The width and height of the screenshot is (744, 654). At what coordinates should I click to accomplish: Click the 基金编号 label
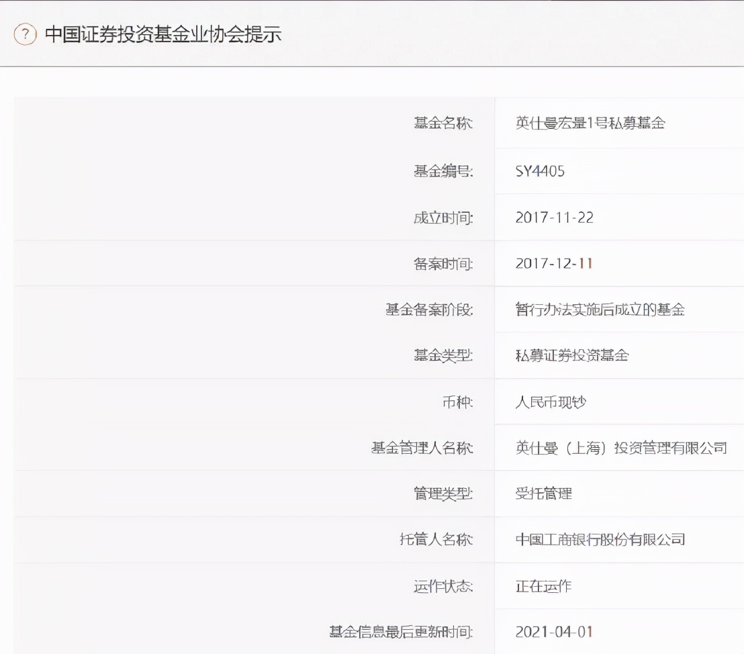[443, 171]
